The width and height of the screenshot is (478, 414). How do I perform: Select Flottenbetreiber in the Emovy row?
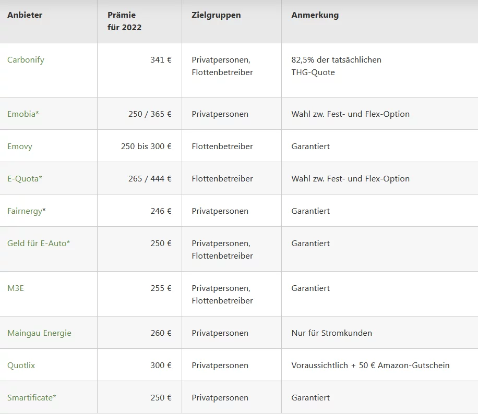(222, 146)
